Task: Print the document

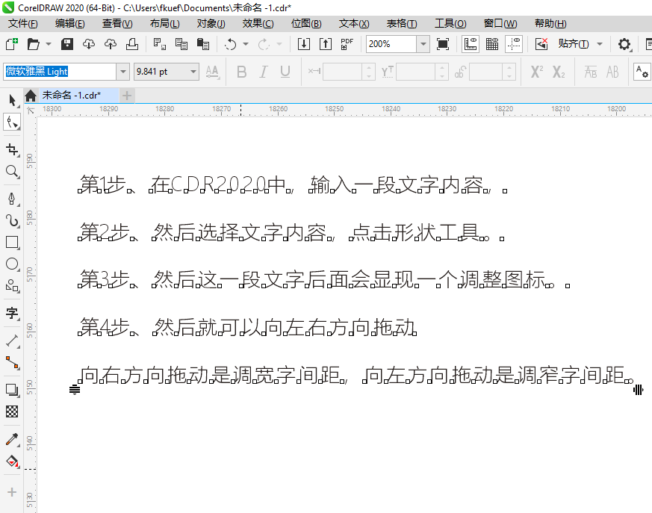Action: pyautogui.click(x=131, y=43)
